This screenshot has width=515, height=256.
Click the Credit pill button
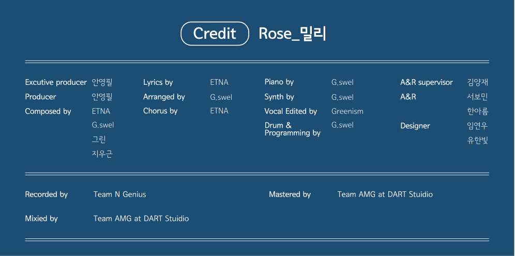[x=215, y=34]
